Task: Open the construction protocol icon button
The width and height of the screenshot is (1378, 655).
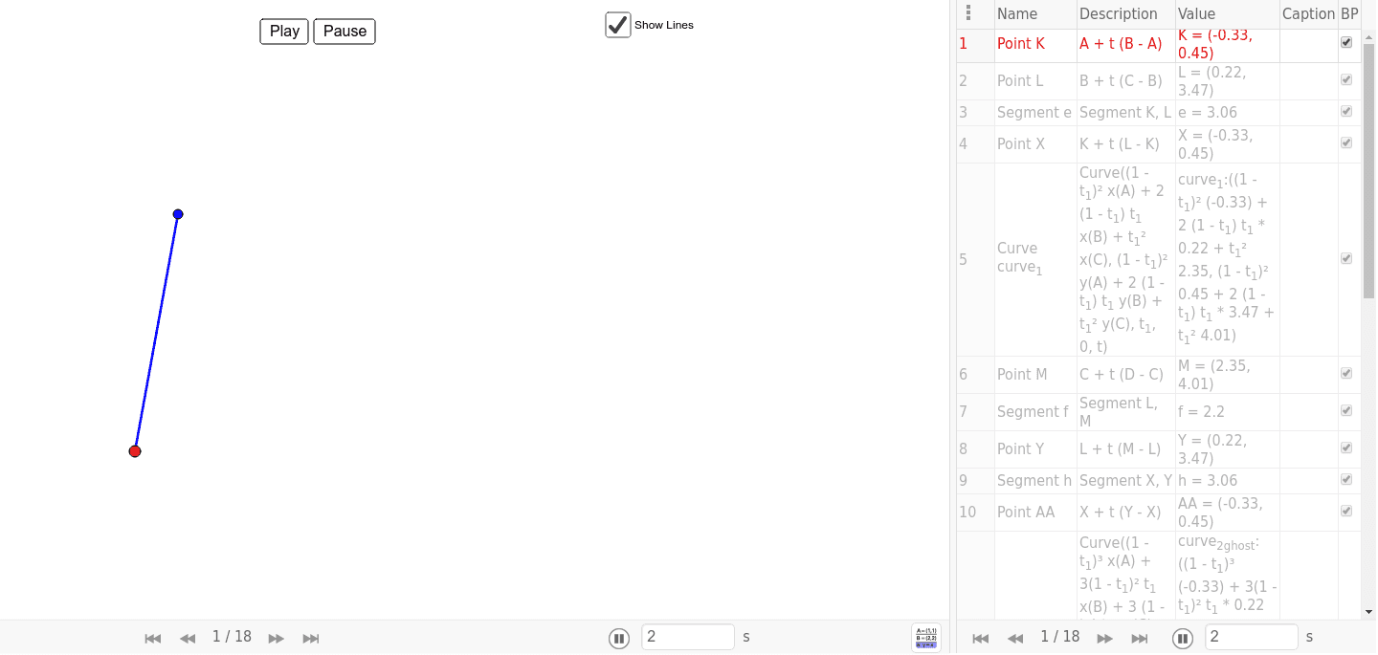Action: tap(926, 638)
